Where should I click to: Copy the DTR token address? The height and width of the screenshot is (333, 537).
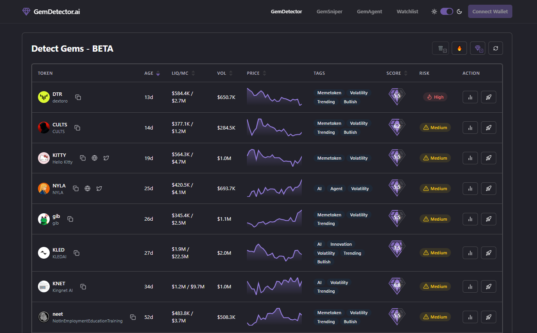78,97
